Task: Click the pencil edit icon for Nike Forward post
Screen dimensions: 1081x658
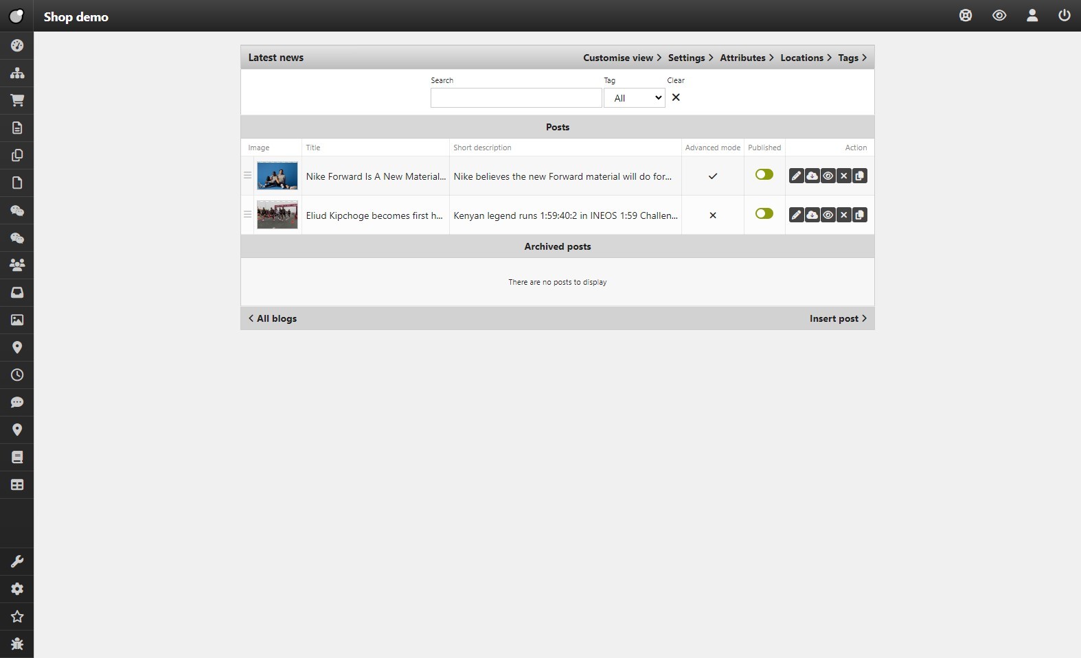Action: pos(796,176)
